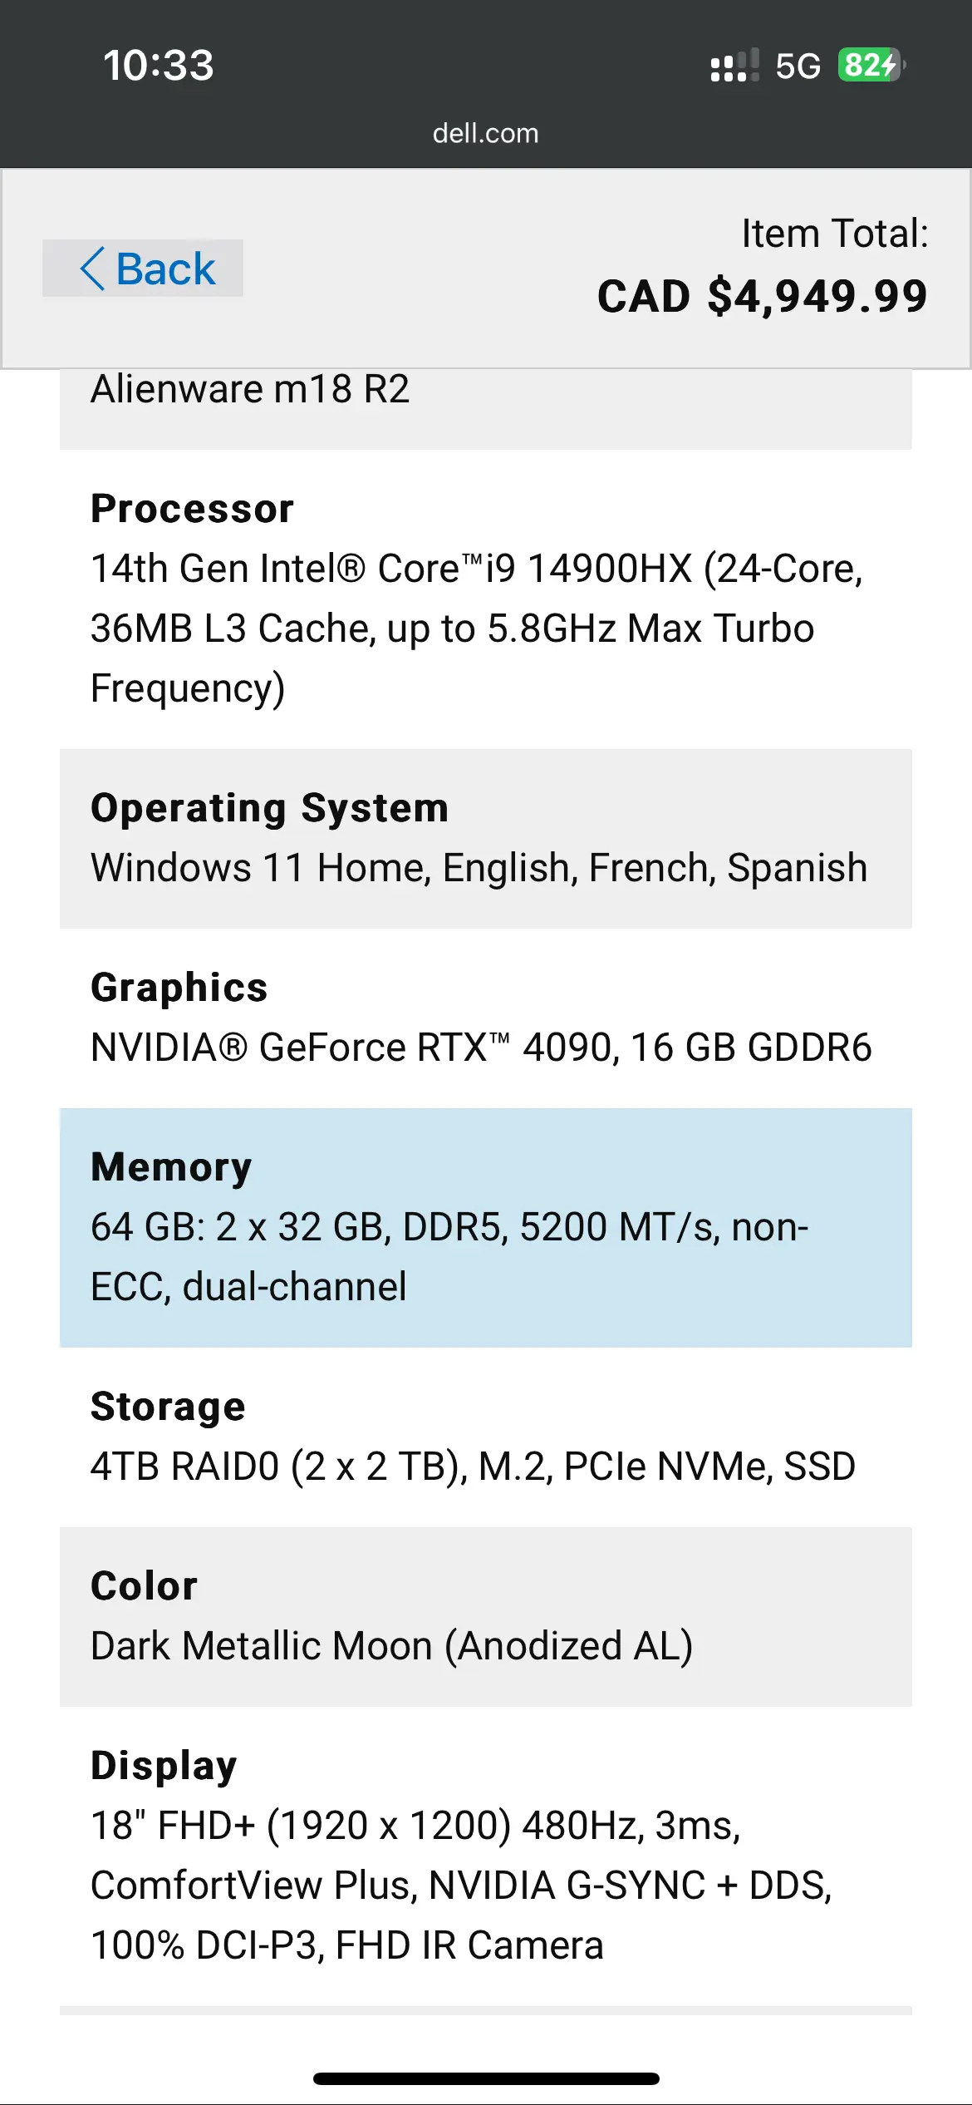Tap the cellular signal strength icon
This screenshot has height=2105, width=972.
(734, 65)
